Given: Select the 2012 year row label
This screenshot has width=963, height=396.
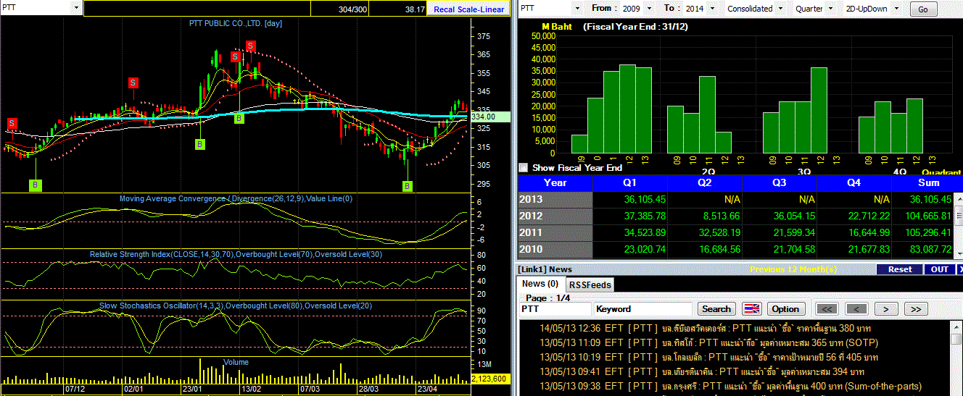Looking at the screenshot, I should pos(555,216).
